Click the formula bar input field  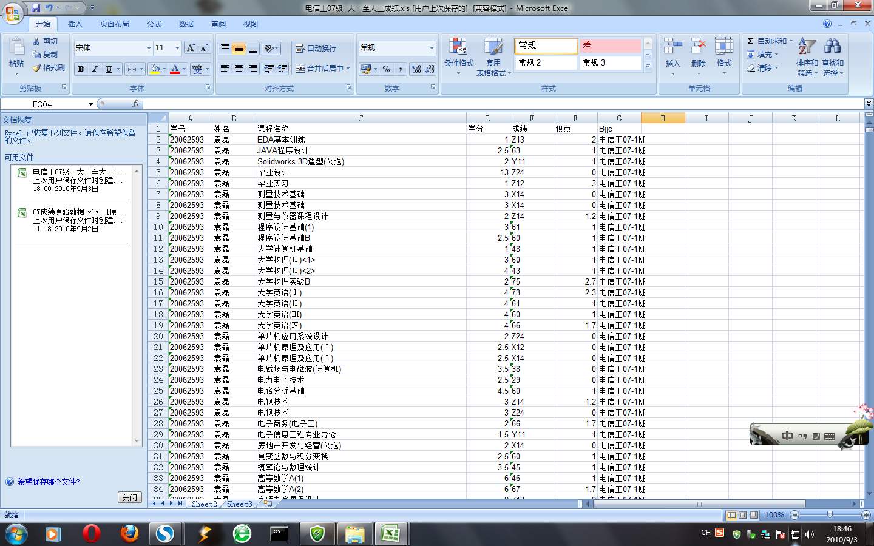tap(504, 104)
